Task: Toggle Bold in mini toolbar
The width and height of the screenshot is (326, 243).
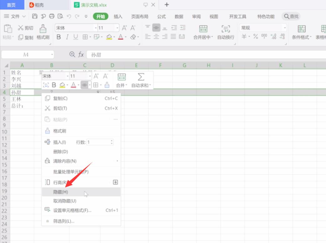Action: click(54, 85)
